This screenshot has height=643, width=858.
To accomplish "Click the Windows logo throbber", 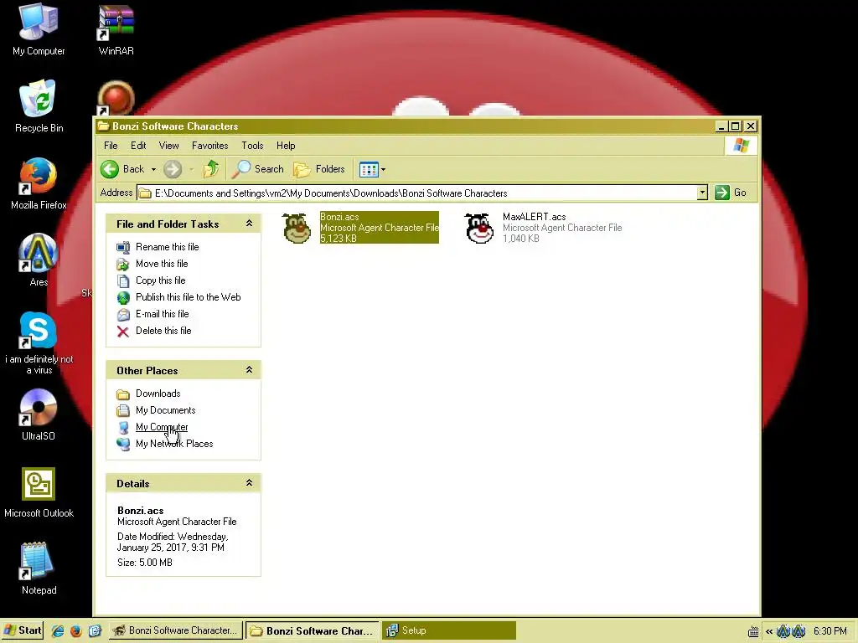I will (741, 146).
